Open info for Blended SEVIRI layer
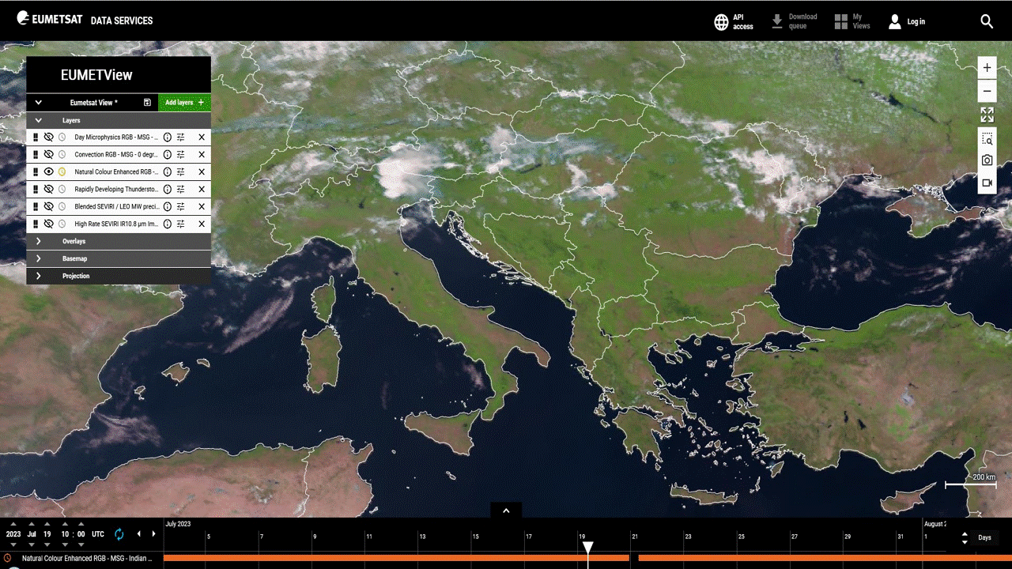The image size is (1012, 569). click(168, 206)
